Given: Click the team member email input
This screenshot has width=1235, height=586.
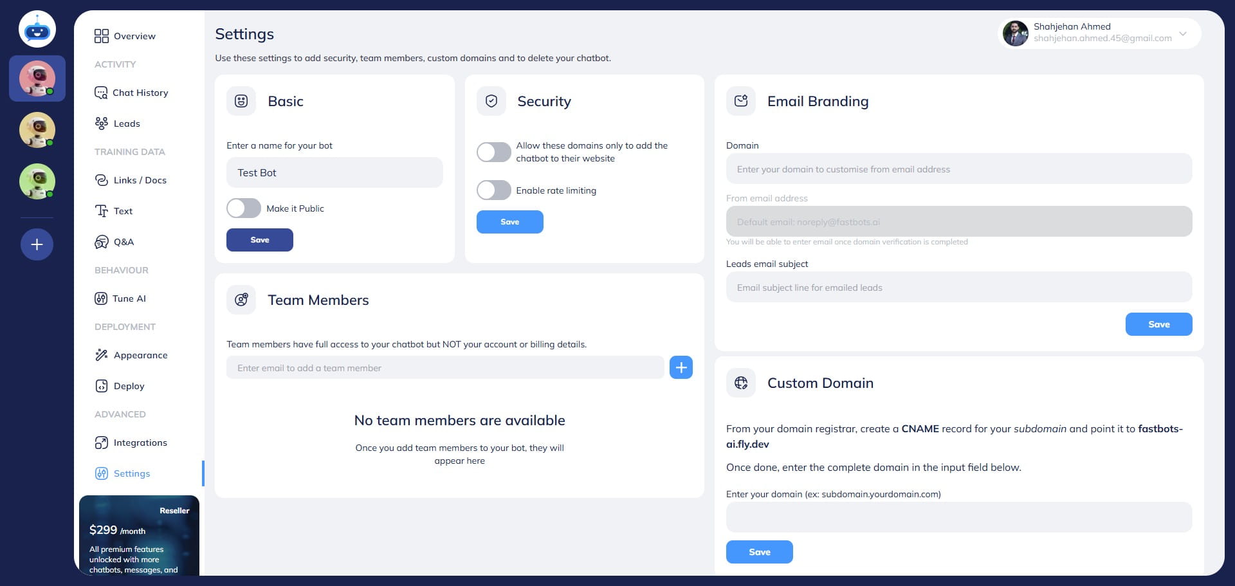Looking at the screenshot, I should tap(445, 367).
